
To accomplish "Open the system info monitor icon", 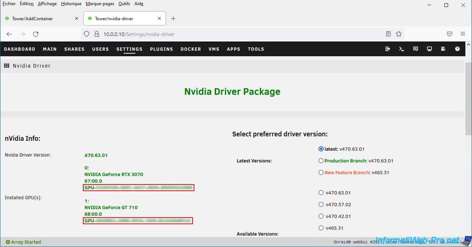I will click(x=429, y=49).
